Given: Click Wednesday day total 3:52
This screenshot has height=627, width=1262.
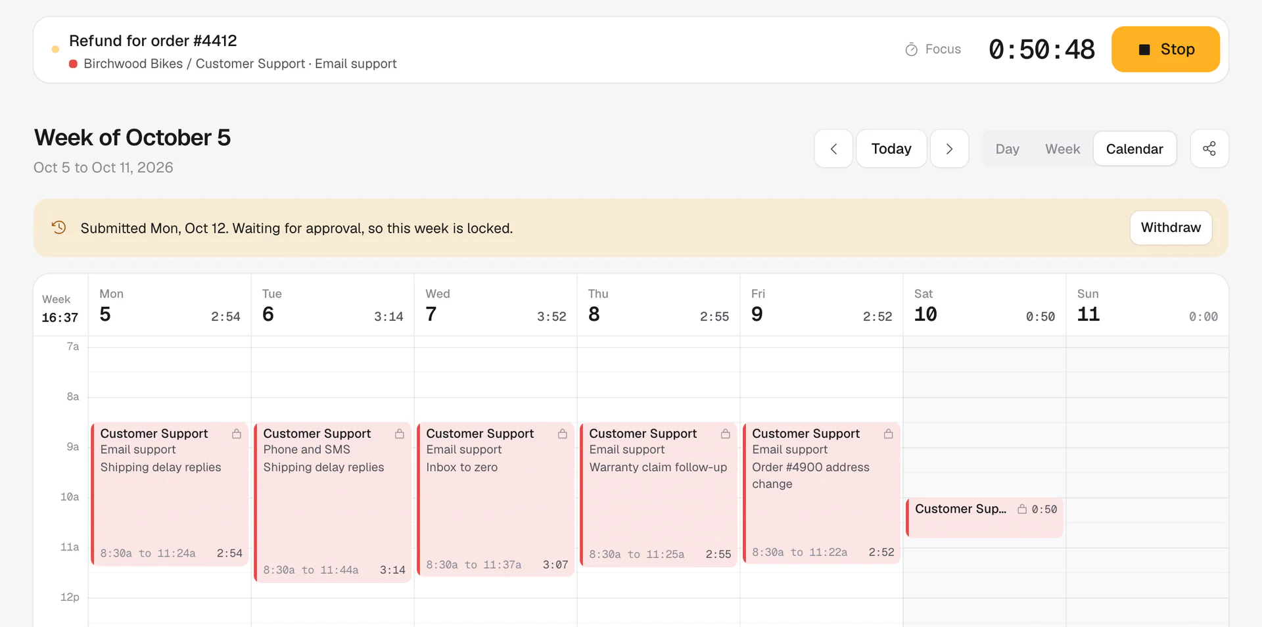Looking at the screenshot, I should pos(551,317).
